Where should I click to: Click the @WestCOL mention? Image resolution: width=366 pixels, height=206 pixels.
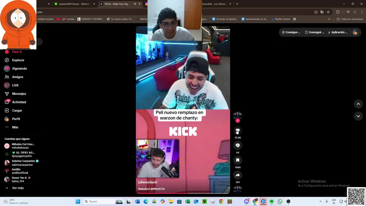(x=158, y=189)
